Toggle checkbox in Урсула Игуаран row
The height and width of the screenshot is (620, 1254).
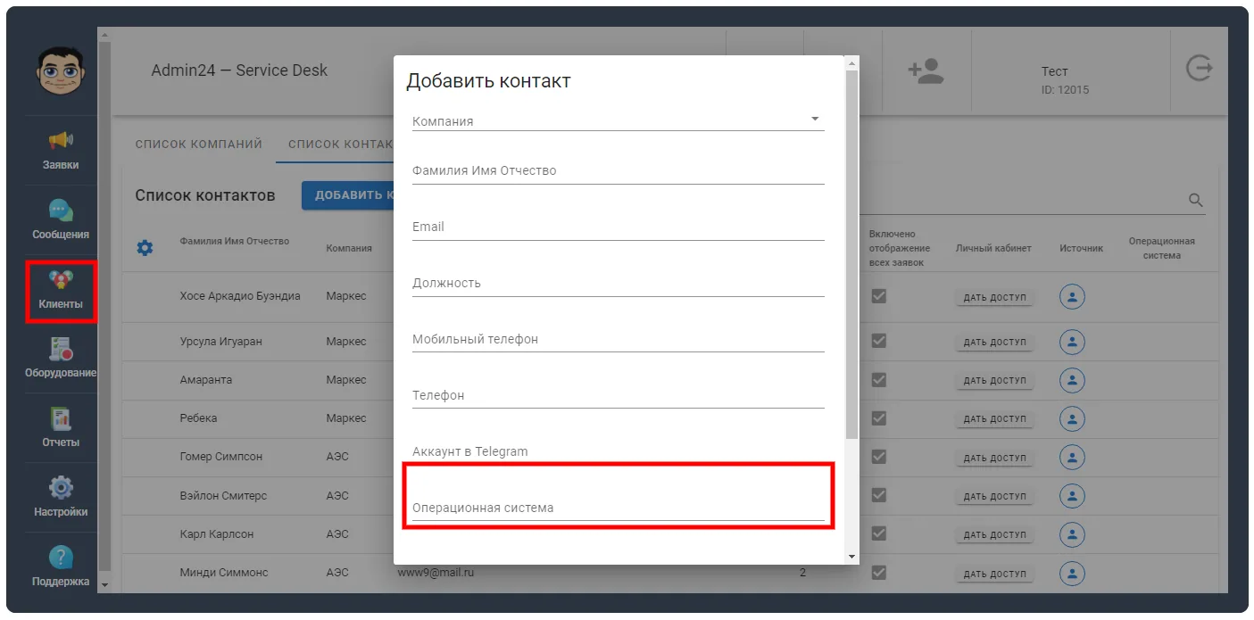(x=879, y=341)
